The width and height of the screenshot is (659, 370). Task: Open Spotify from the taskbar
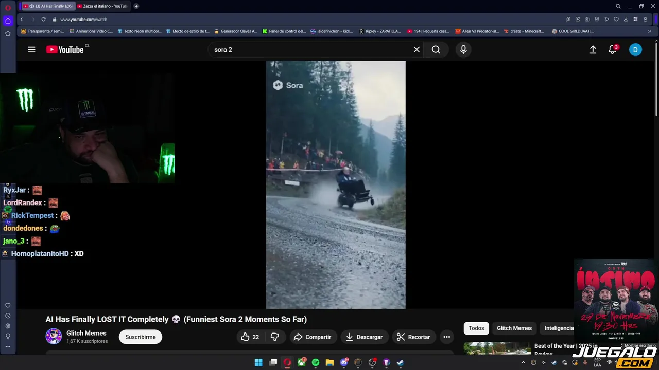(x=316, y=362)
